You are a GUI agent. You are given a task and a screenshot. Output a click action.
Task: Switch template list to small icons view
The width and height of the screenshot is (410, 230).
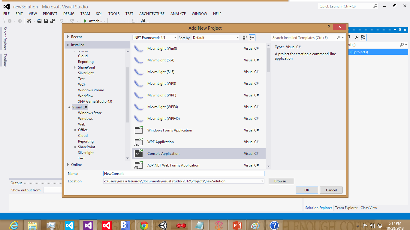pos(252,37)
